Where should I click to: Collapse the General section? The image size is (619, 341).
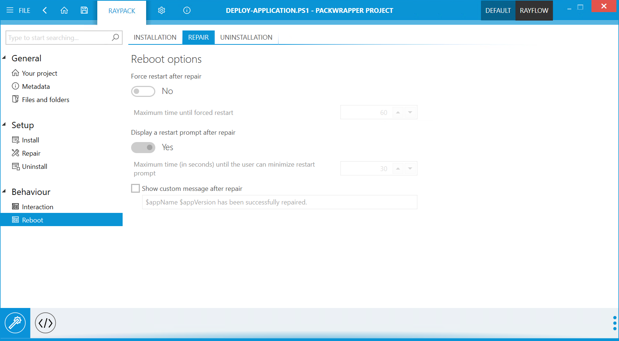click(x=4, y=58)
